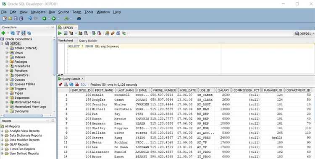Image resolution: width=315 pixels, height=159 pixels.
Task: Click the Clear eraser icon in worksheet toolbar
Action: pyautogui.click(x=113, y=33)
